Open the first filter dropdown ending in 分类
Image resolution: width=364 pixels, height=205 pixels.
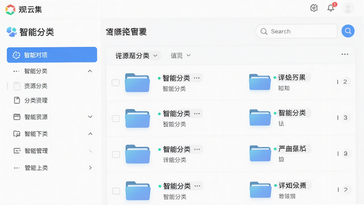tap(137, 56)
